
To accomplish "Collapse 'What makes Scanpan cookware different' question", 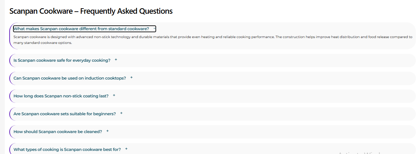I will 81,29.
